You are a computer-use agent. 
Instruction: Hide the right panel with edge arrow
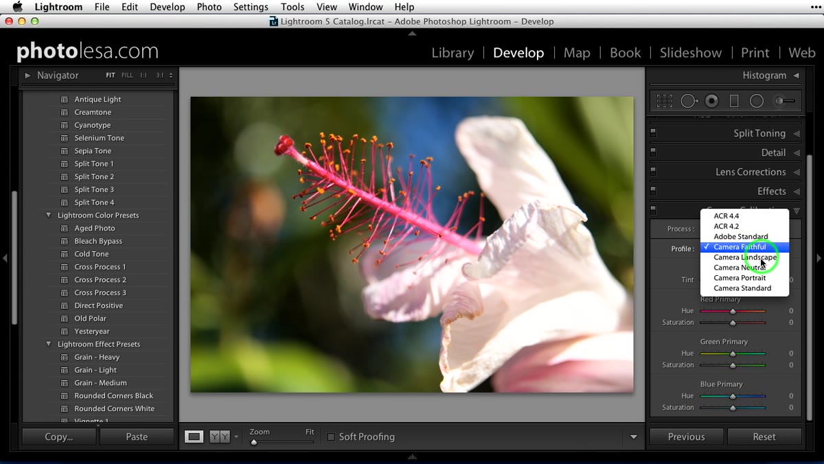click(819, 258)
